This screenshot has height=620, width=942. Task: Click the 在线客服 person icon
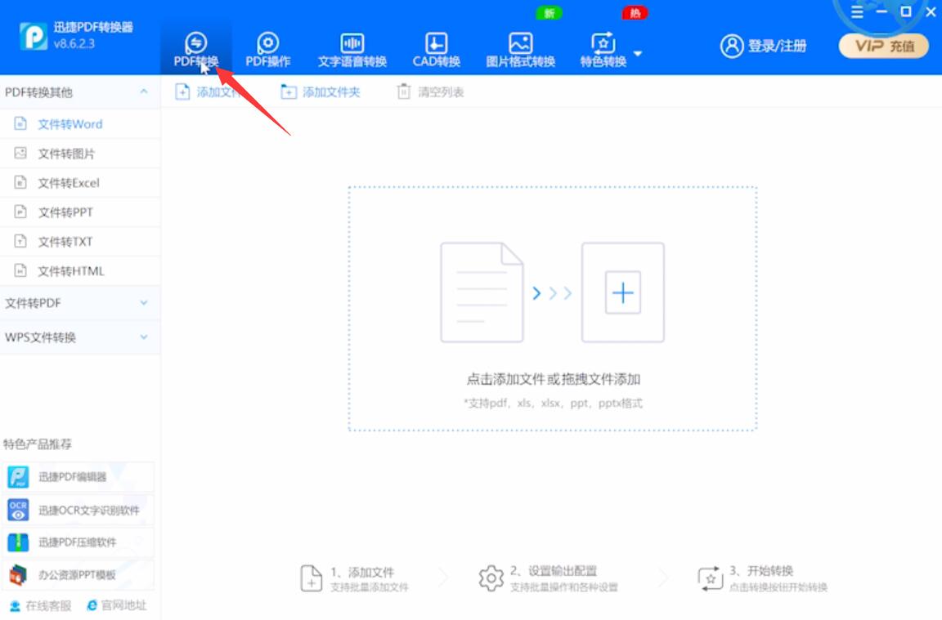point(15,606)
